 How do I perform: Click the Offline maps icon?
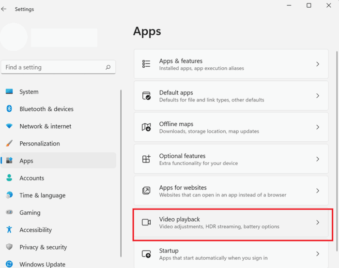click(x=146, y=127)
